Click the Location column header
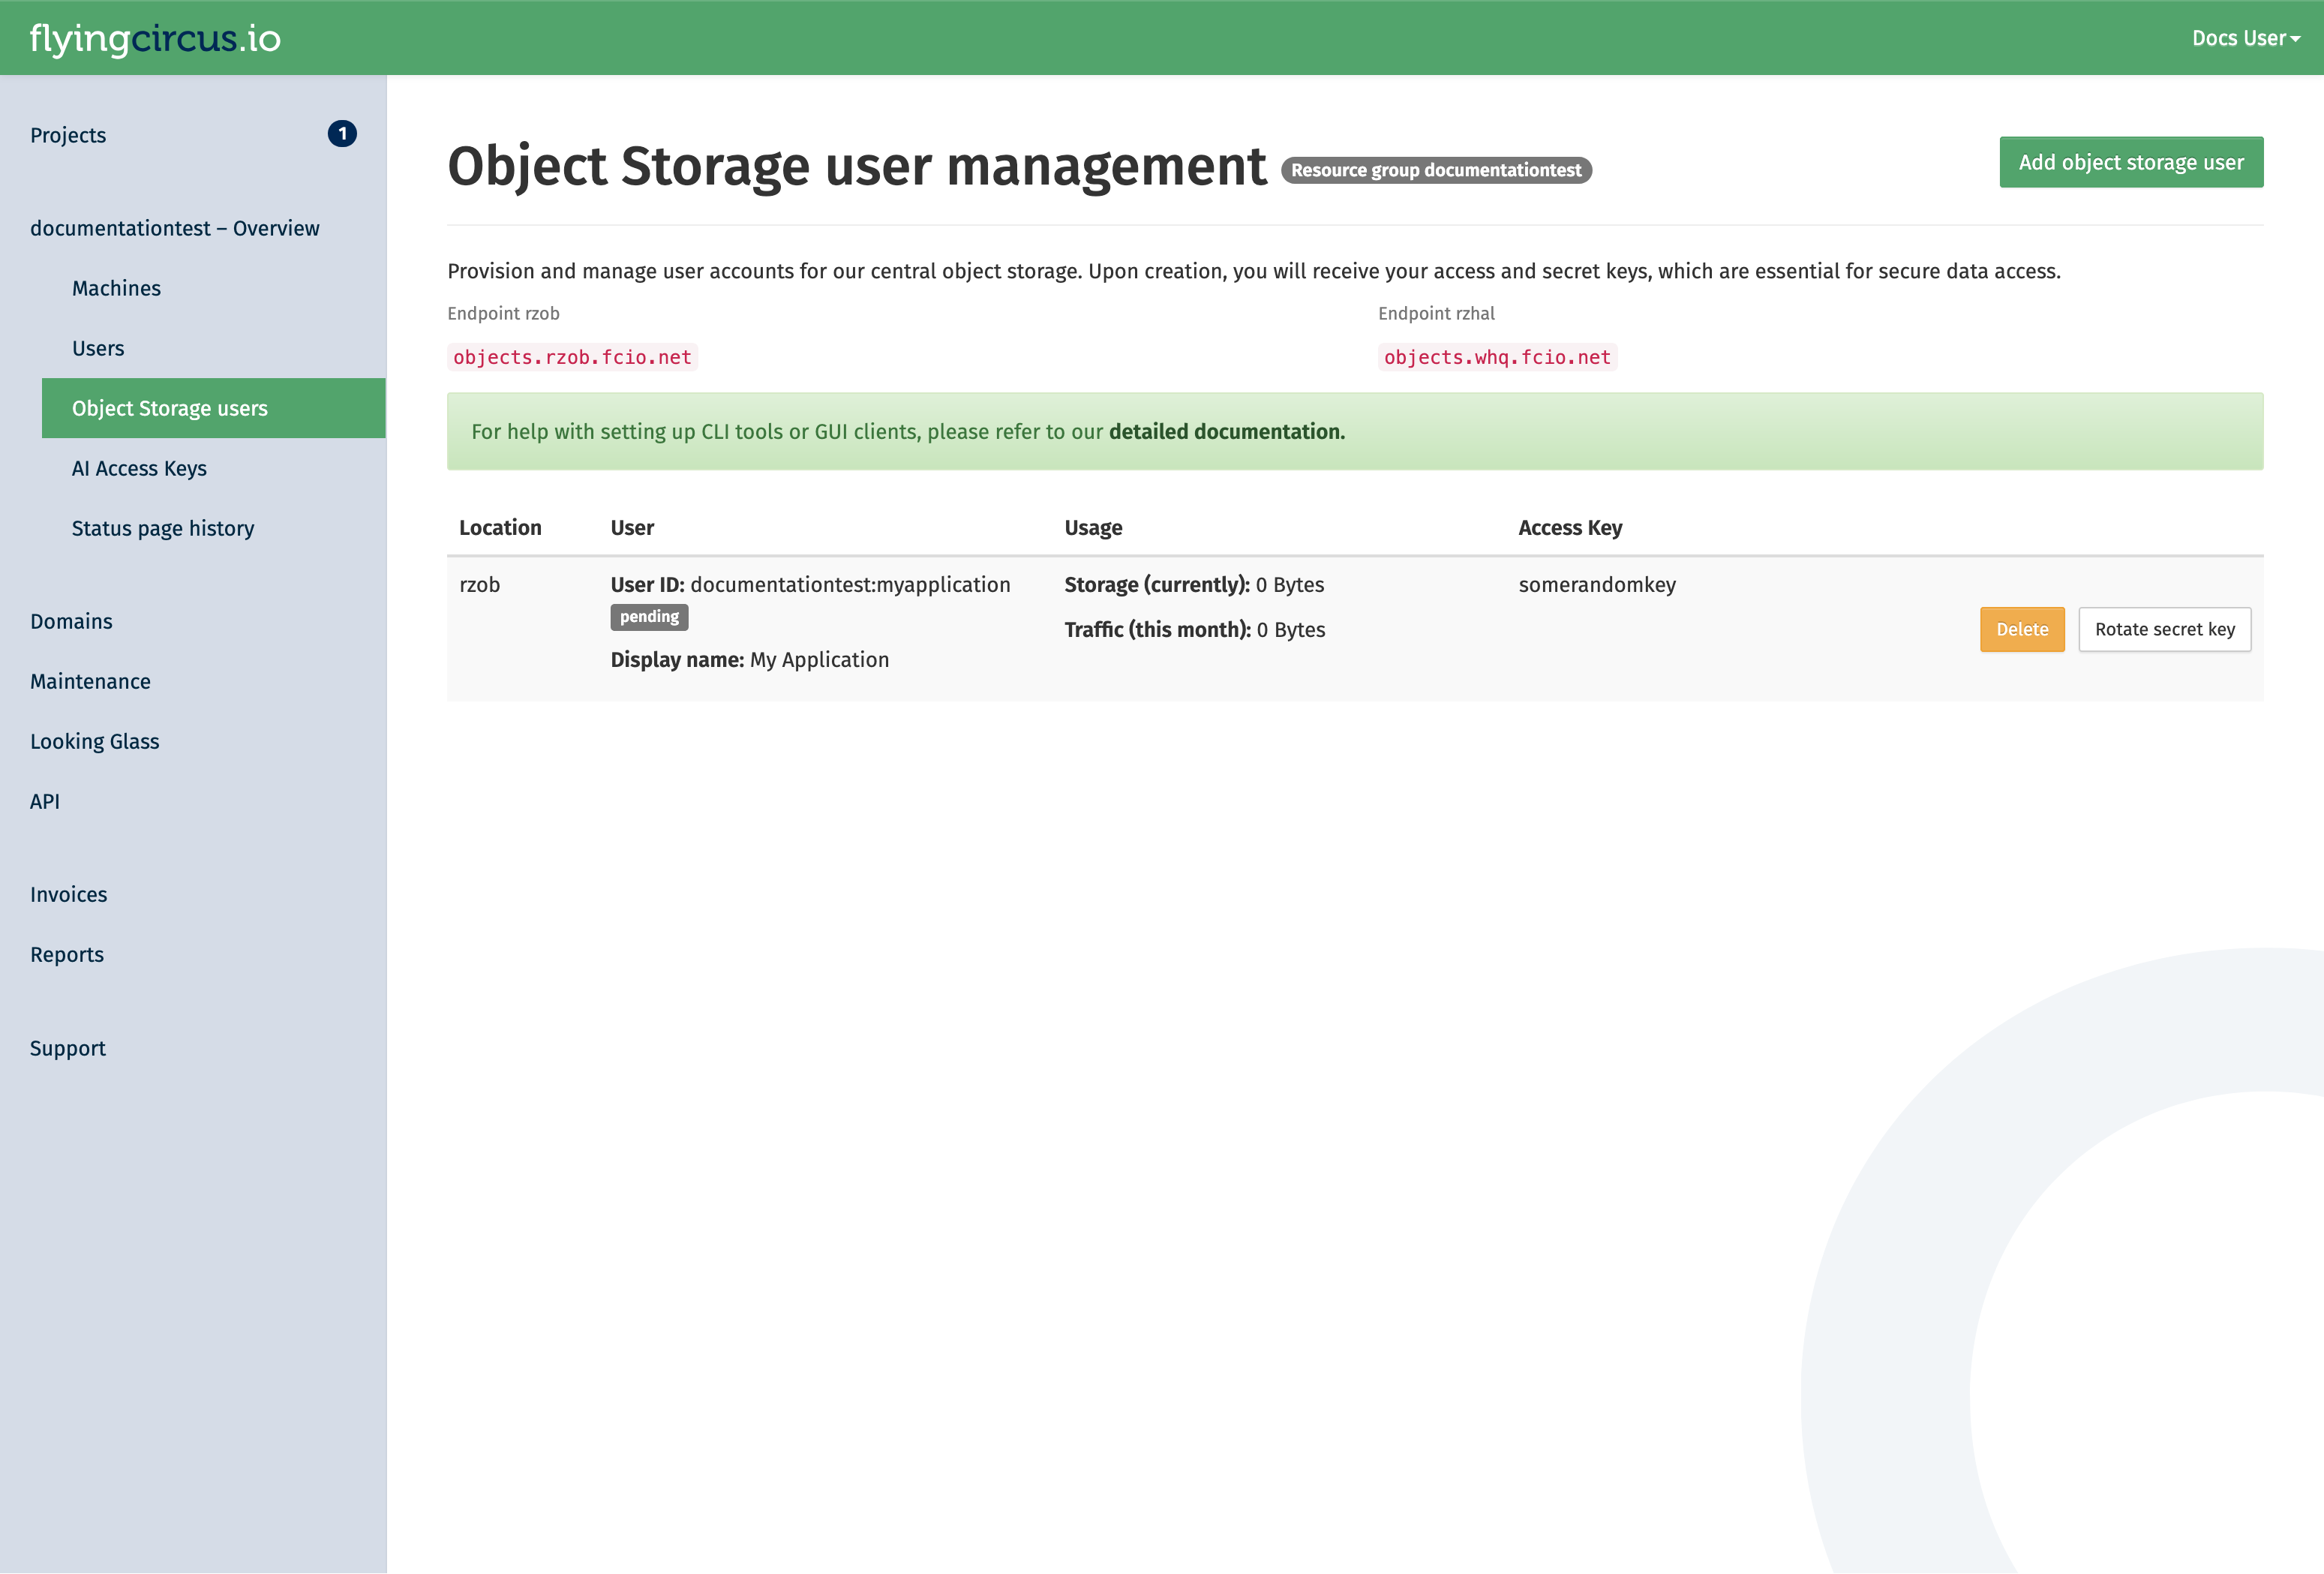This screenshot has width=2324, height=1574. (x=500, y=527)
